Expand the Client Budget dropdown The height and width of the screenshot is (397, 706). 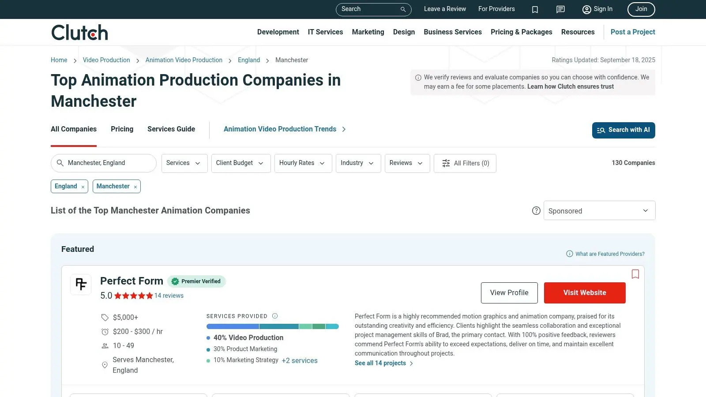point(240,163)
